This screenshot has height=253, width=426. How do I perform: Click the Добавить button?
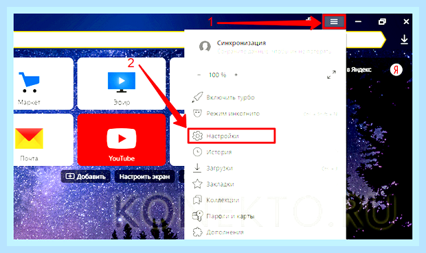(86, 176)
